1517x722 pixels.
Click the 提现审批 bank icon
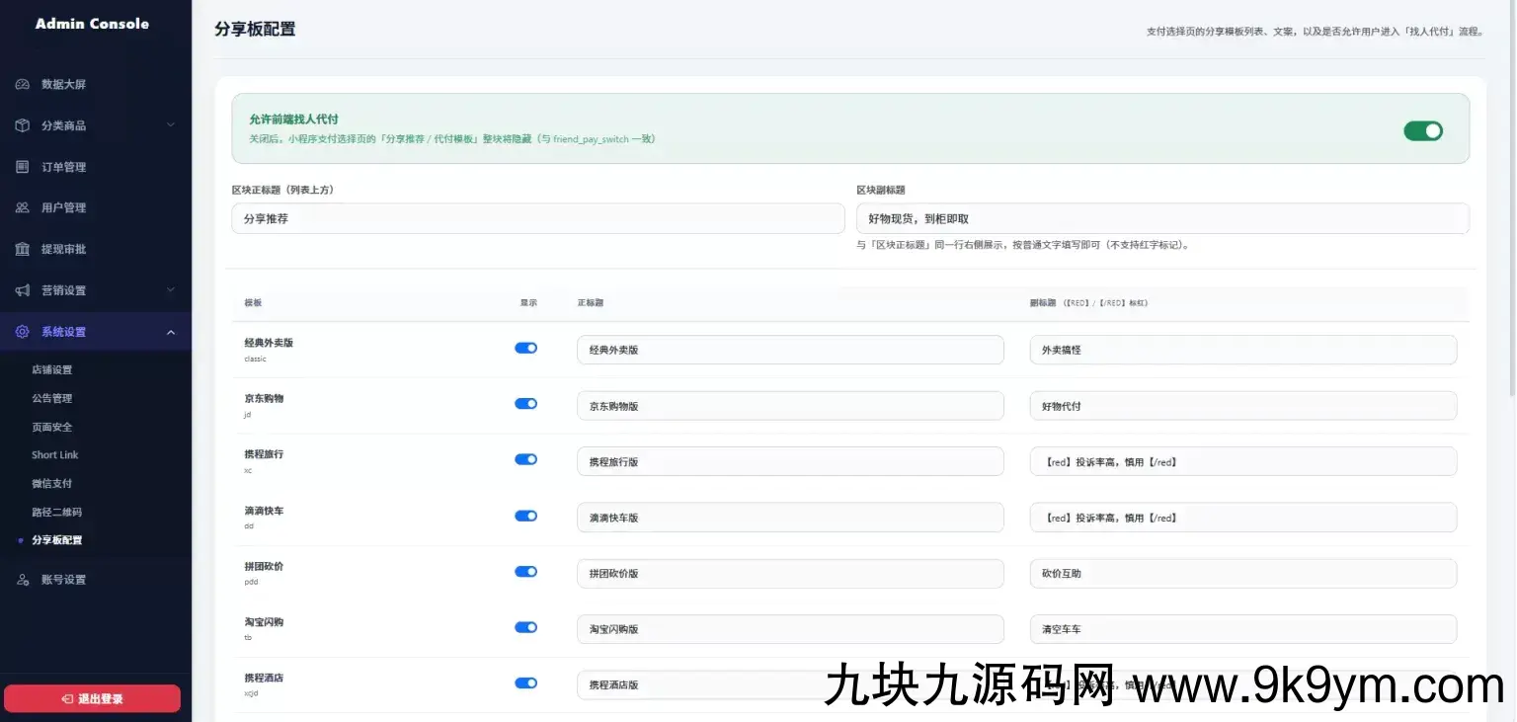click(23, 249)
